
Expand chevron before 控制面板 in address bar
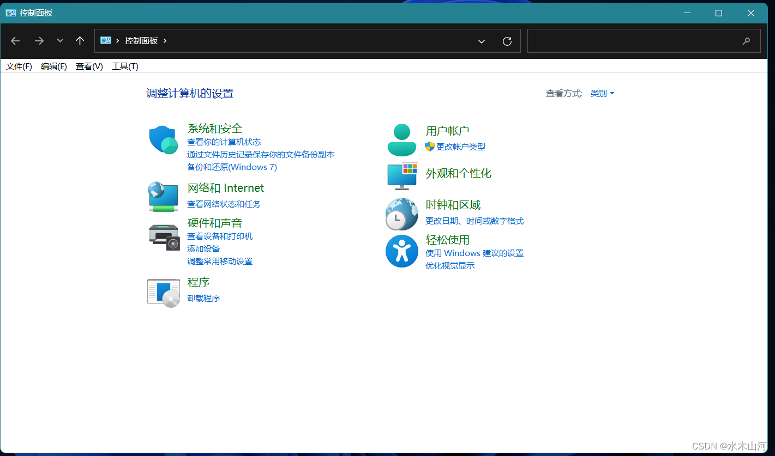(x=118, y=40)
